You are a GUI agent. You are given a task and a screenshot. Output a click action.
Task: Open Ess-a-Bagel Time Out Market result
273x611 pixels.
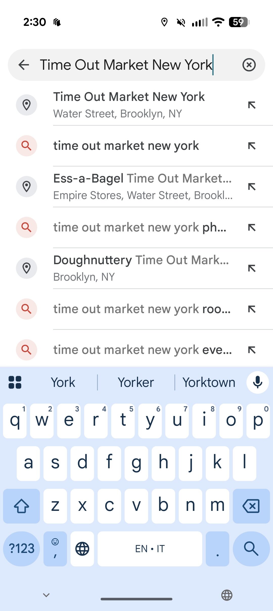click(x=142, y=186)
